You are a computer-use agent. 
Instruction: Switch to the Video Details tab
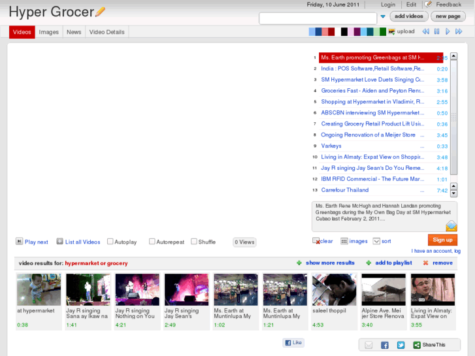pyautogui.click(x=107, y=32)
